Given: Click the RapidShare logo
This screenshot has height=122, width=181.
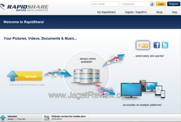Looking at the screenshot, I should tap(24, 7).
